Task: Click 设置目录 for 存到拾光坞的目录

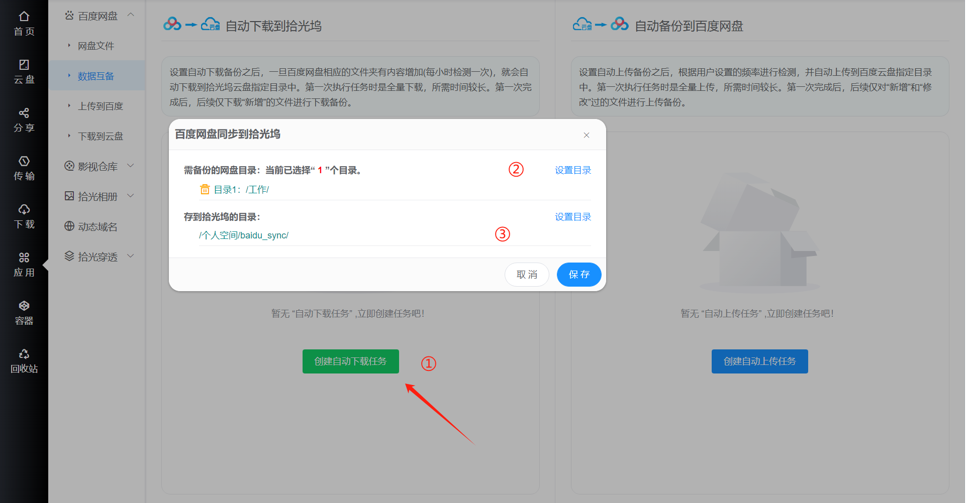Action: [573, 217]
